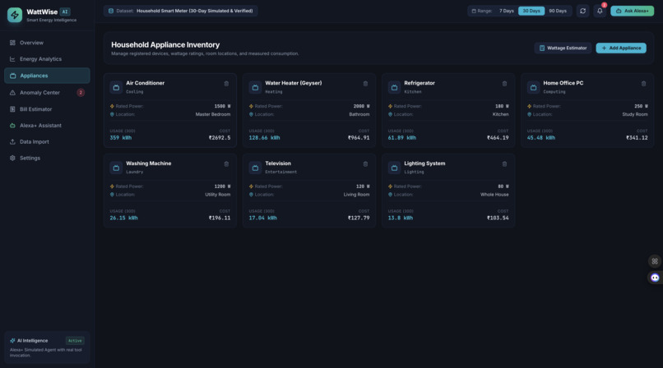
Task: Click the Home Office PC device icon
Action: click(533, 87)
